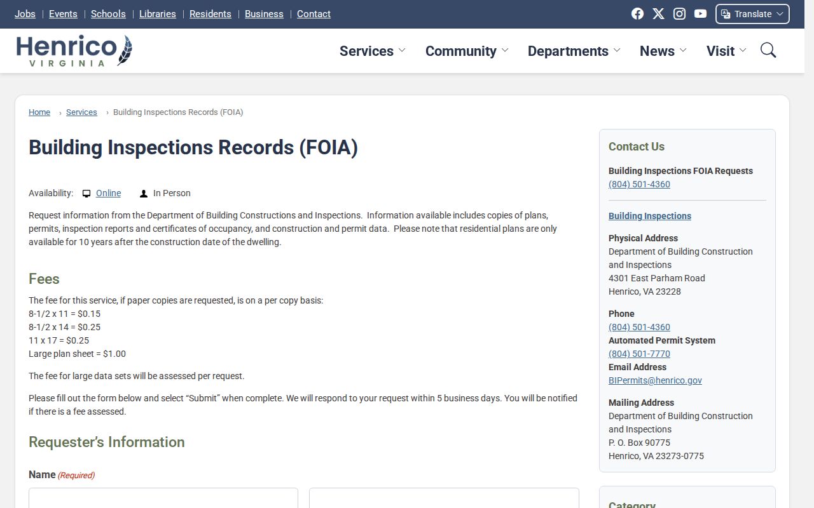The width and height of the screenshot is (814, 508).
Task: Click the Requester's Information heading
Action: pos(107,443)
